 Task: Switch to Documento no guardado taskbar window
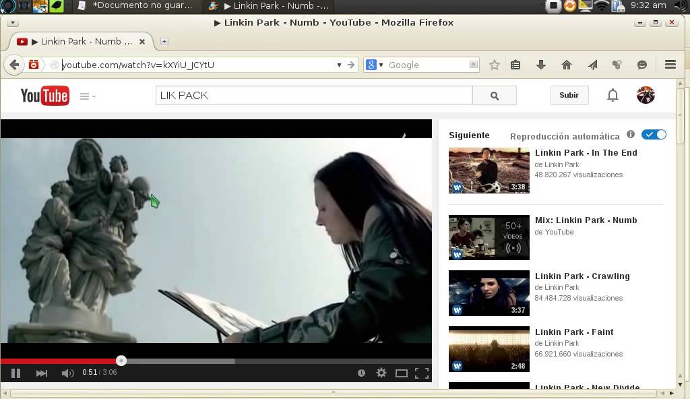coord(136,5)
